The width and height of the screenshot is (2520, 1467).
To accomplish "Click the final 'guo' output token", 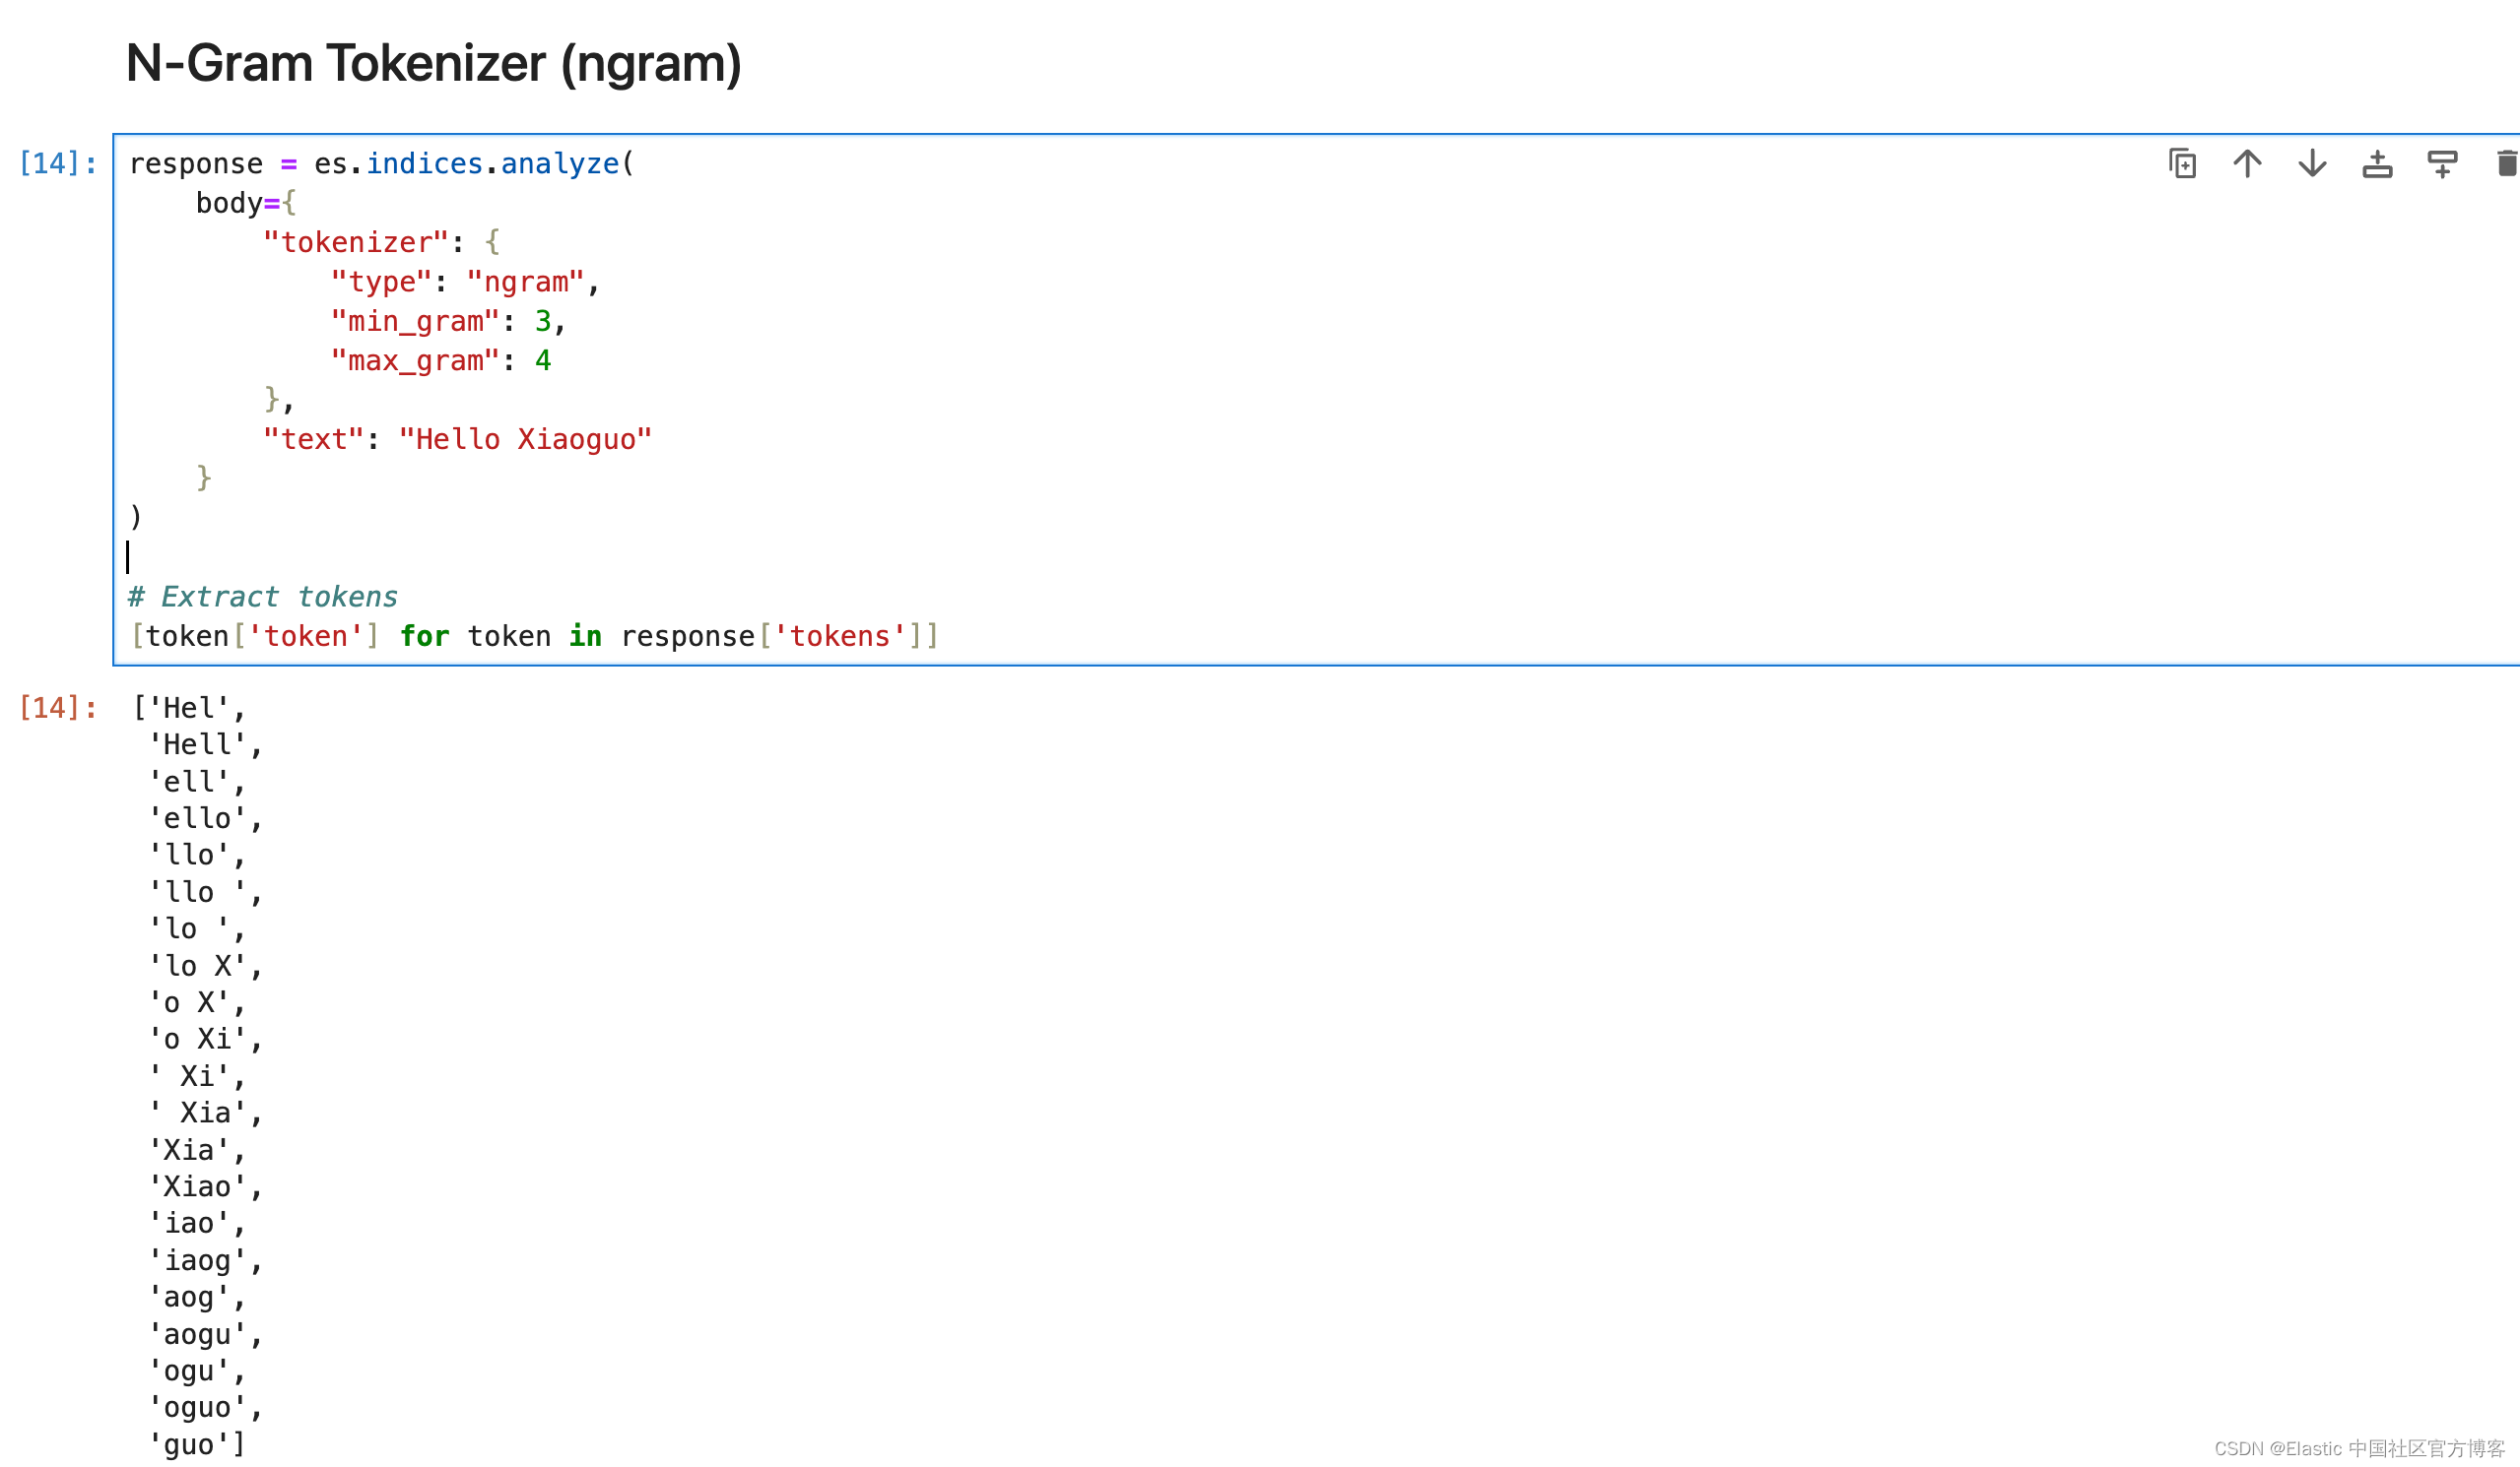I will [x=189, y=1444].
